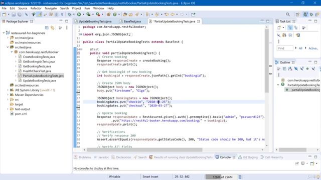
Task: Click the Open Type toolbar icon
Action: [x=125, y=14]
